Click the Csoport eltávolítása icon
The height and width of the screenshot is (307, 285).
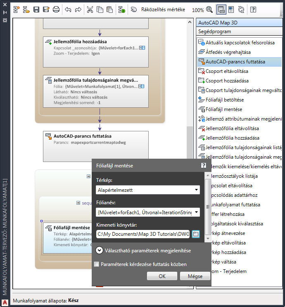click(202, 71)
